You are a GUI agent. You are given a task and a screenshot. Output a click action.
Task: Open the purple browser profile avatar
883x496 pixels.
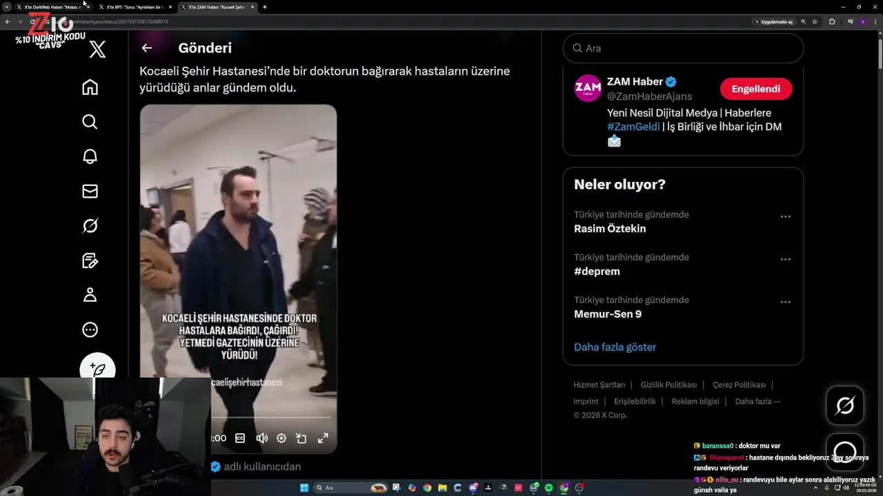pos(862,21)
